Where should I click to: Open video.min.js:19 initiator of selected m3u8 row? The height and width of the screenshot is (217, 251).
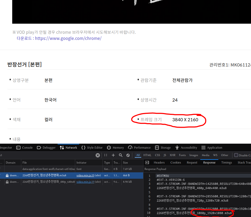coord(85,176)
